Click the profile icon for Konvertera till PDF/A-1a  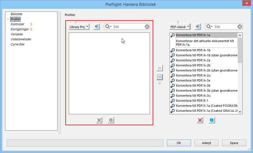(x=173, y=35)
